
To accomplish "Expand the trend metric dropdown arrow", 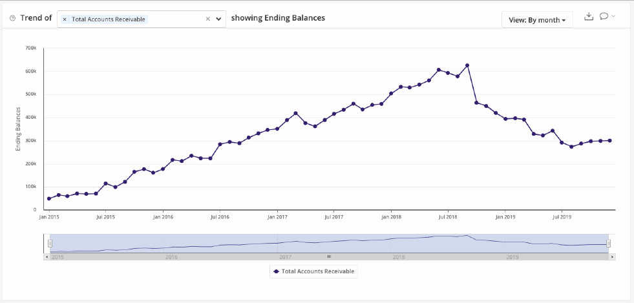I will (x=218, y=19).
